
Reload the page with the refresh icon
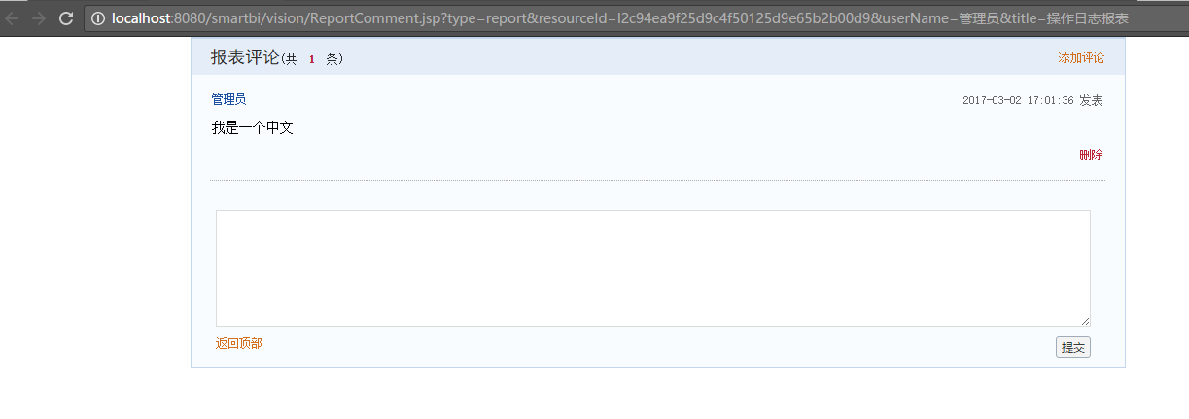coord(66,18)
